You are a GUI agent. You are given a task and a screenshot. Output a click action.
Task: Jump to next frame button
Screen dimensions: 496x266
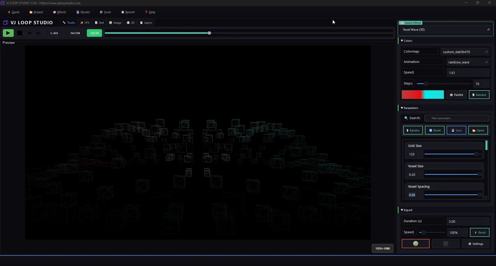click(x=38, y=33)
